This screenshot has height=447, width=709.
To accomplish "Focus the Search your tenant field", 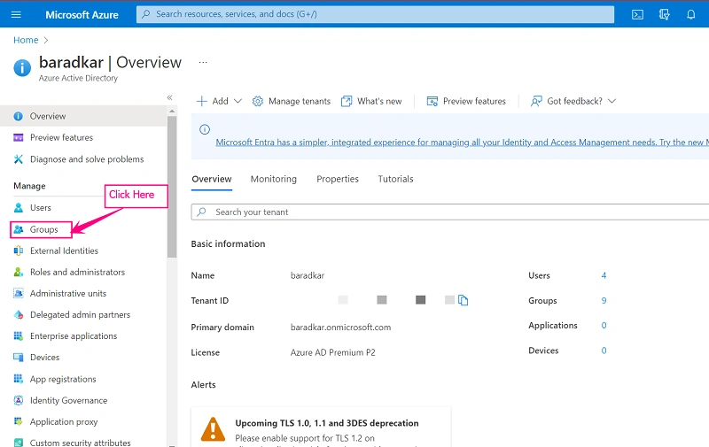I will pos(450,212).
